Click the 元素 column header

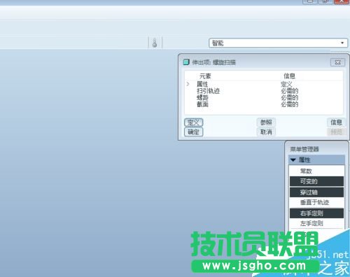[205, 76]
